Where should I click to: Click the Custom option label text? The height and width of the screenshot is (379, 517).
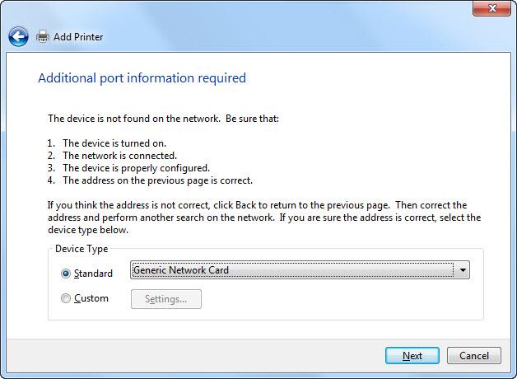(x=91, y=299)
